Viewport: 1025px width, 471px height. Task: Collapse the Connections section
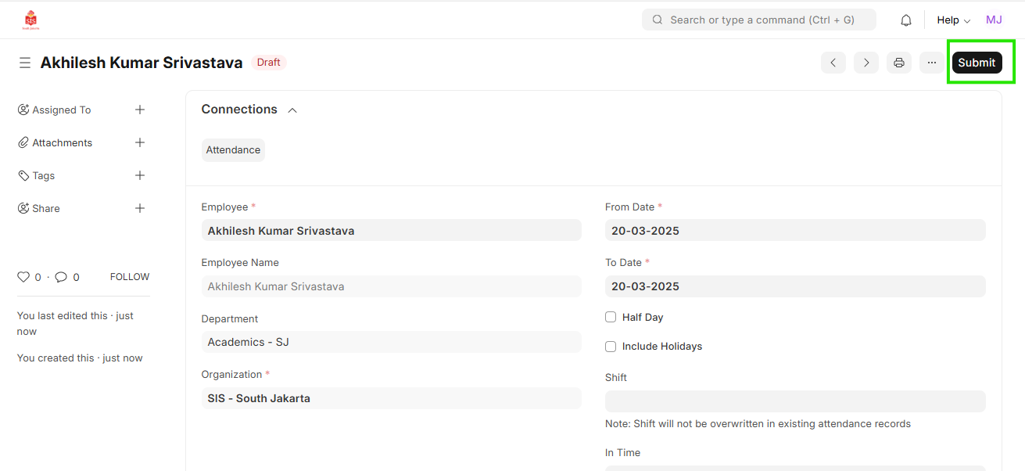coord(292,110)
